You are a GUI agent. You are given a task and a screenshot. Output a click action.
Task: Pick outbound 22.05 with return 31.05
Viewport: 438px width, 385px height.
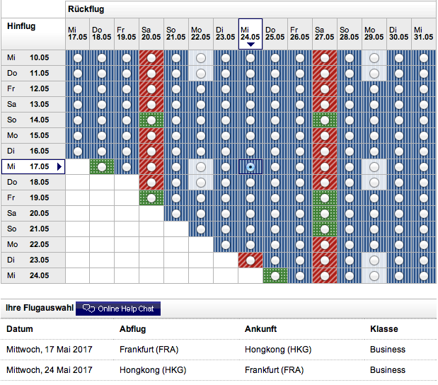point(424,244)
